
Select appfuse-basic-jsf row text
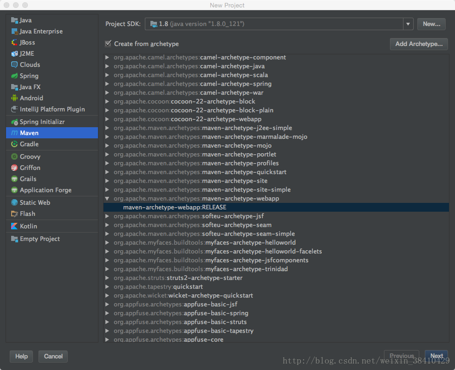click(175, 305)
